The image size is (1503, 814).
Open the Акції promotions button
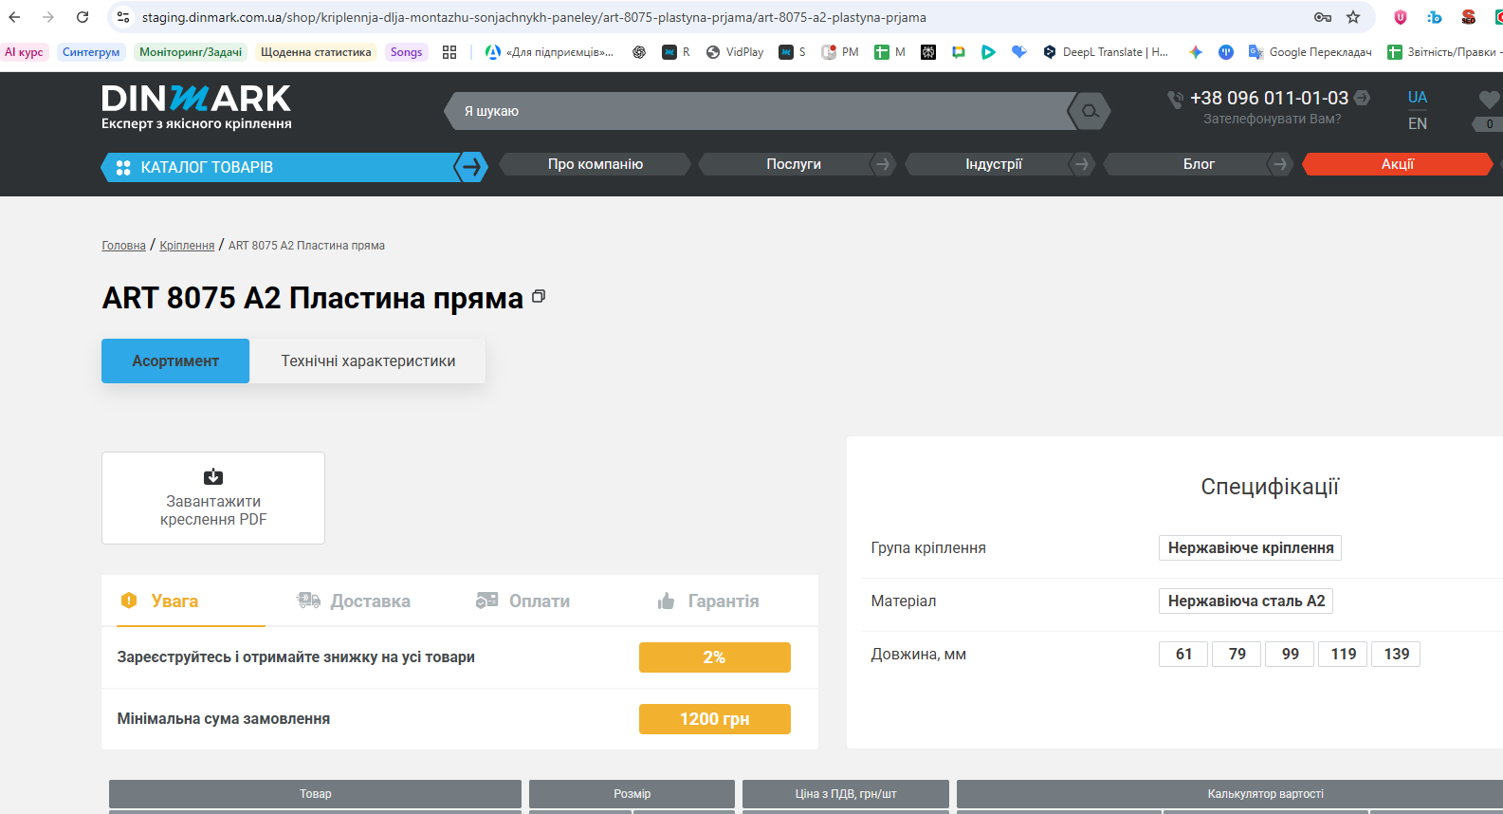point(1398,164)
